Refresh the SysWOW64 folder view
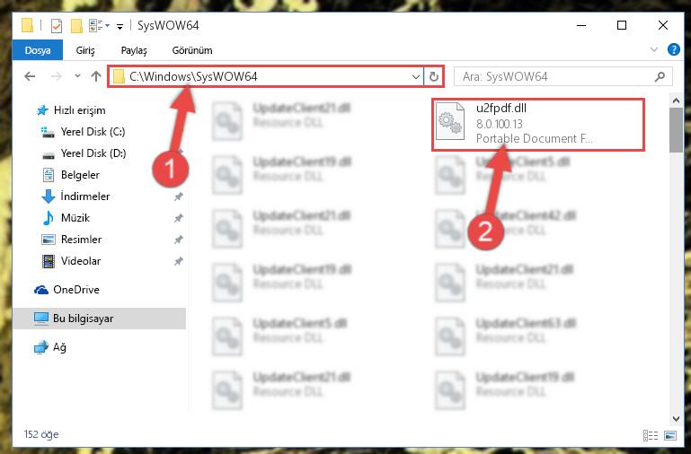The height and width of the screenshot is (454, 691). click(x=434, y=76)
